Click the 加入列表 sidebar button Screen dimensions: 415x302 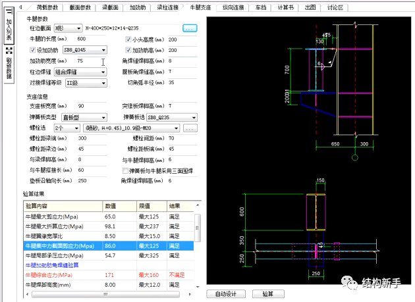point(9,25)
